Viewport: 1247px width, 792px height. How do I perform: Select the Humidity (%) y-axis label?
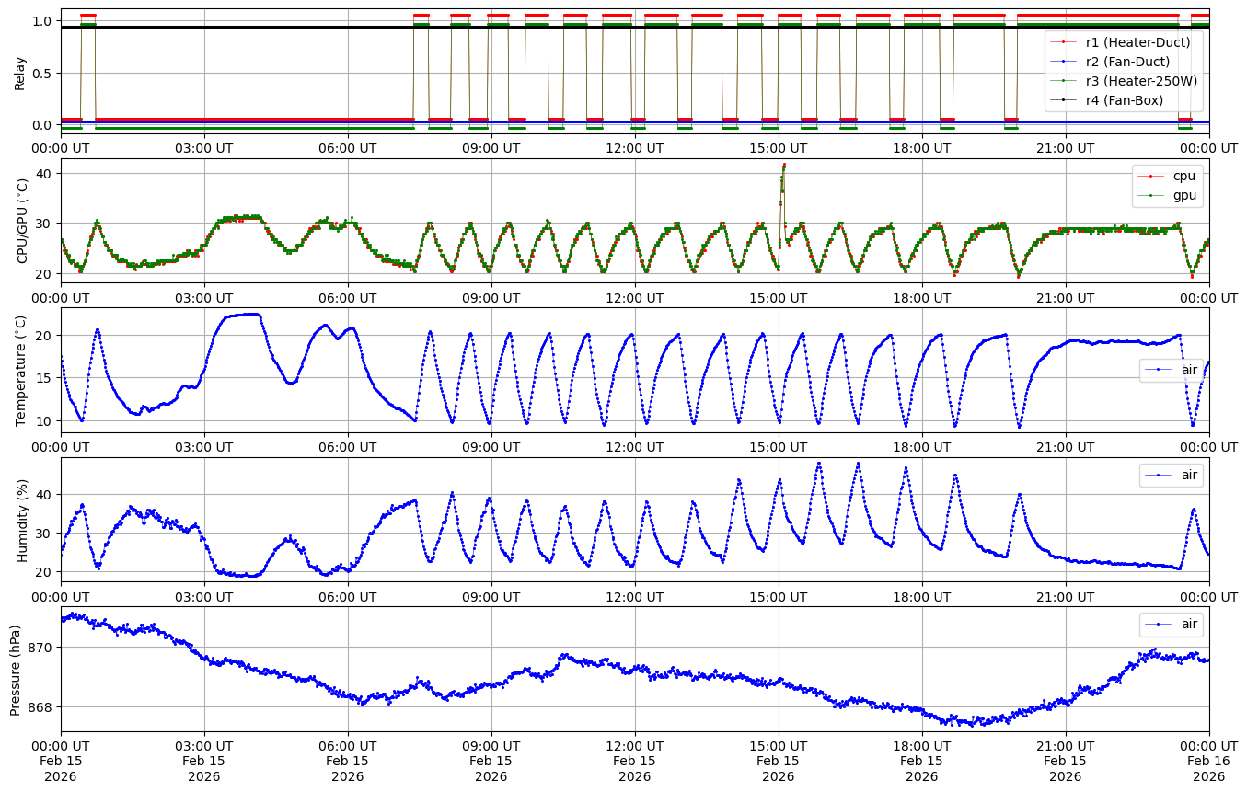click(23, 520)
